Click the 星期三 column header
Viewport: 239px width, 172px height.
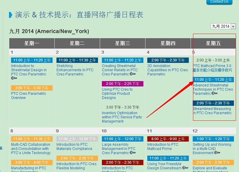click(122, 43)
